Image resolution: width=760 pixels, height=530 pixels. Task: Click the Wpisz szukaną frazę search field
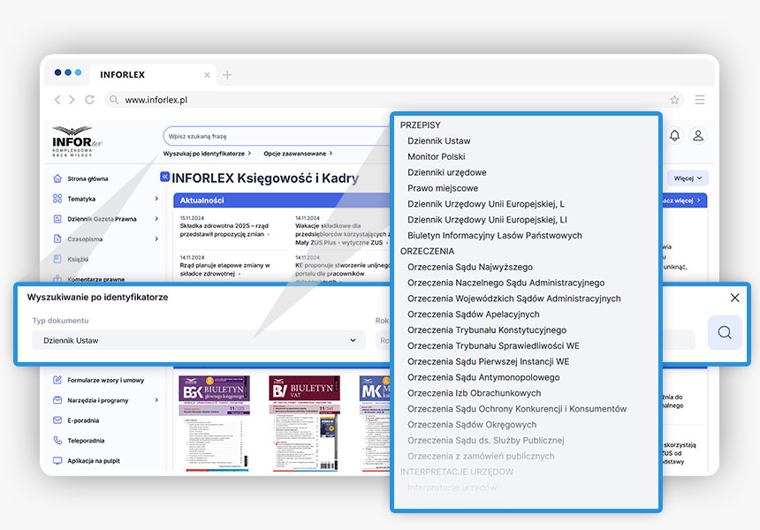pyautogui.click(x=274, y=136)
